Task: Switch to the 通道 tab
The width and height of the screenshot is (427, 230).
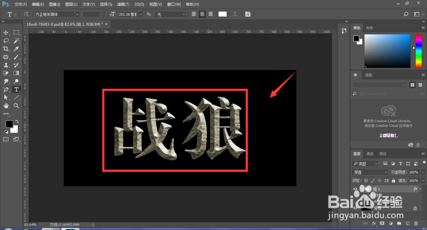Action: 369,154
